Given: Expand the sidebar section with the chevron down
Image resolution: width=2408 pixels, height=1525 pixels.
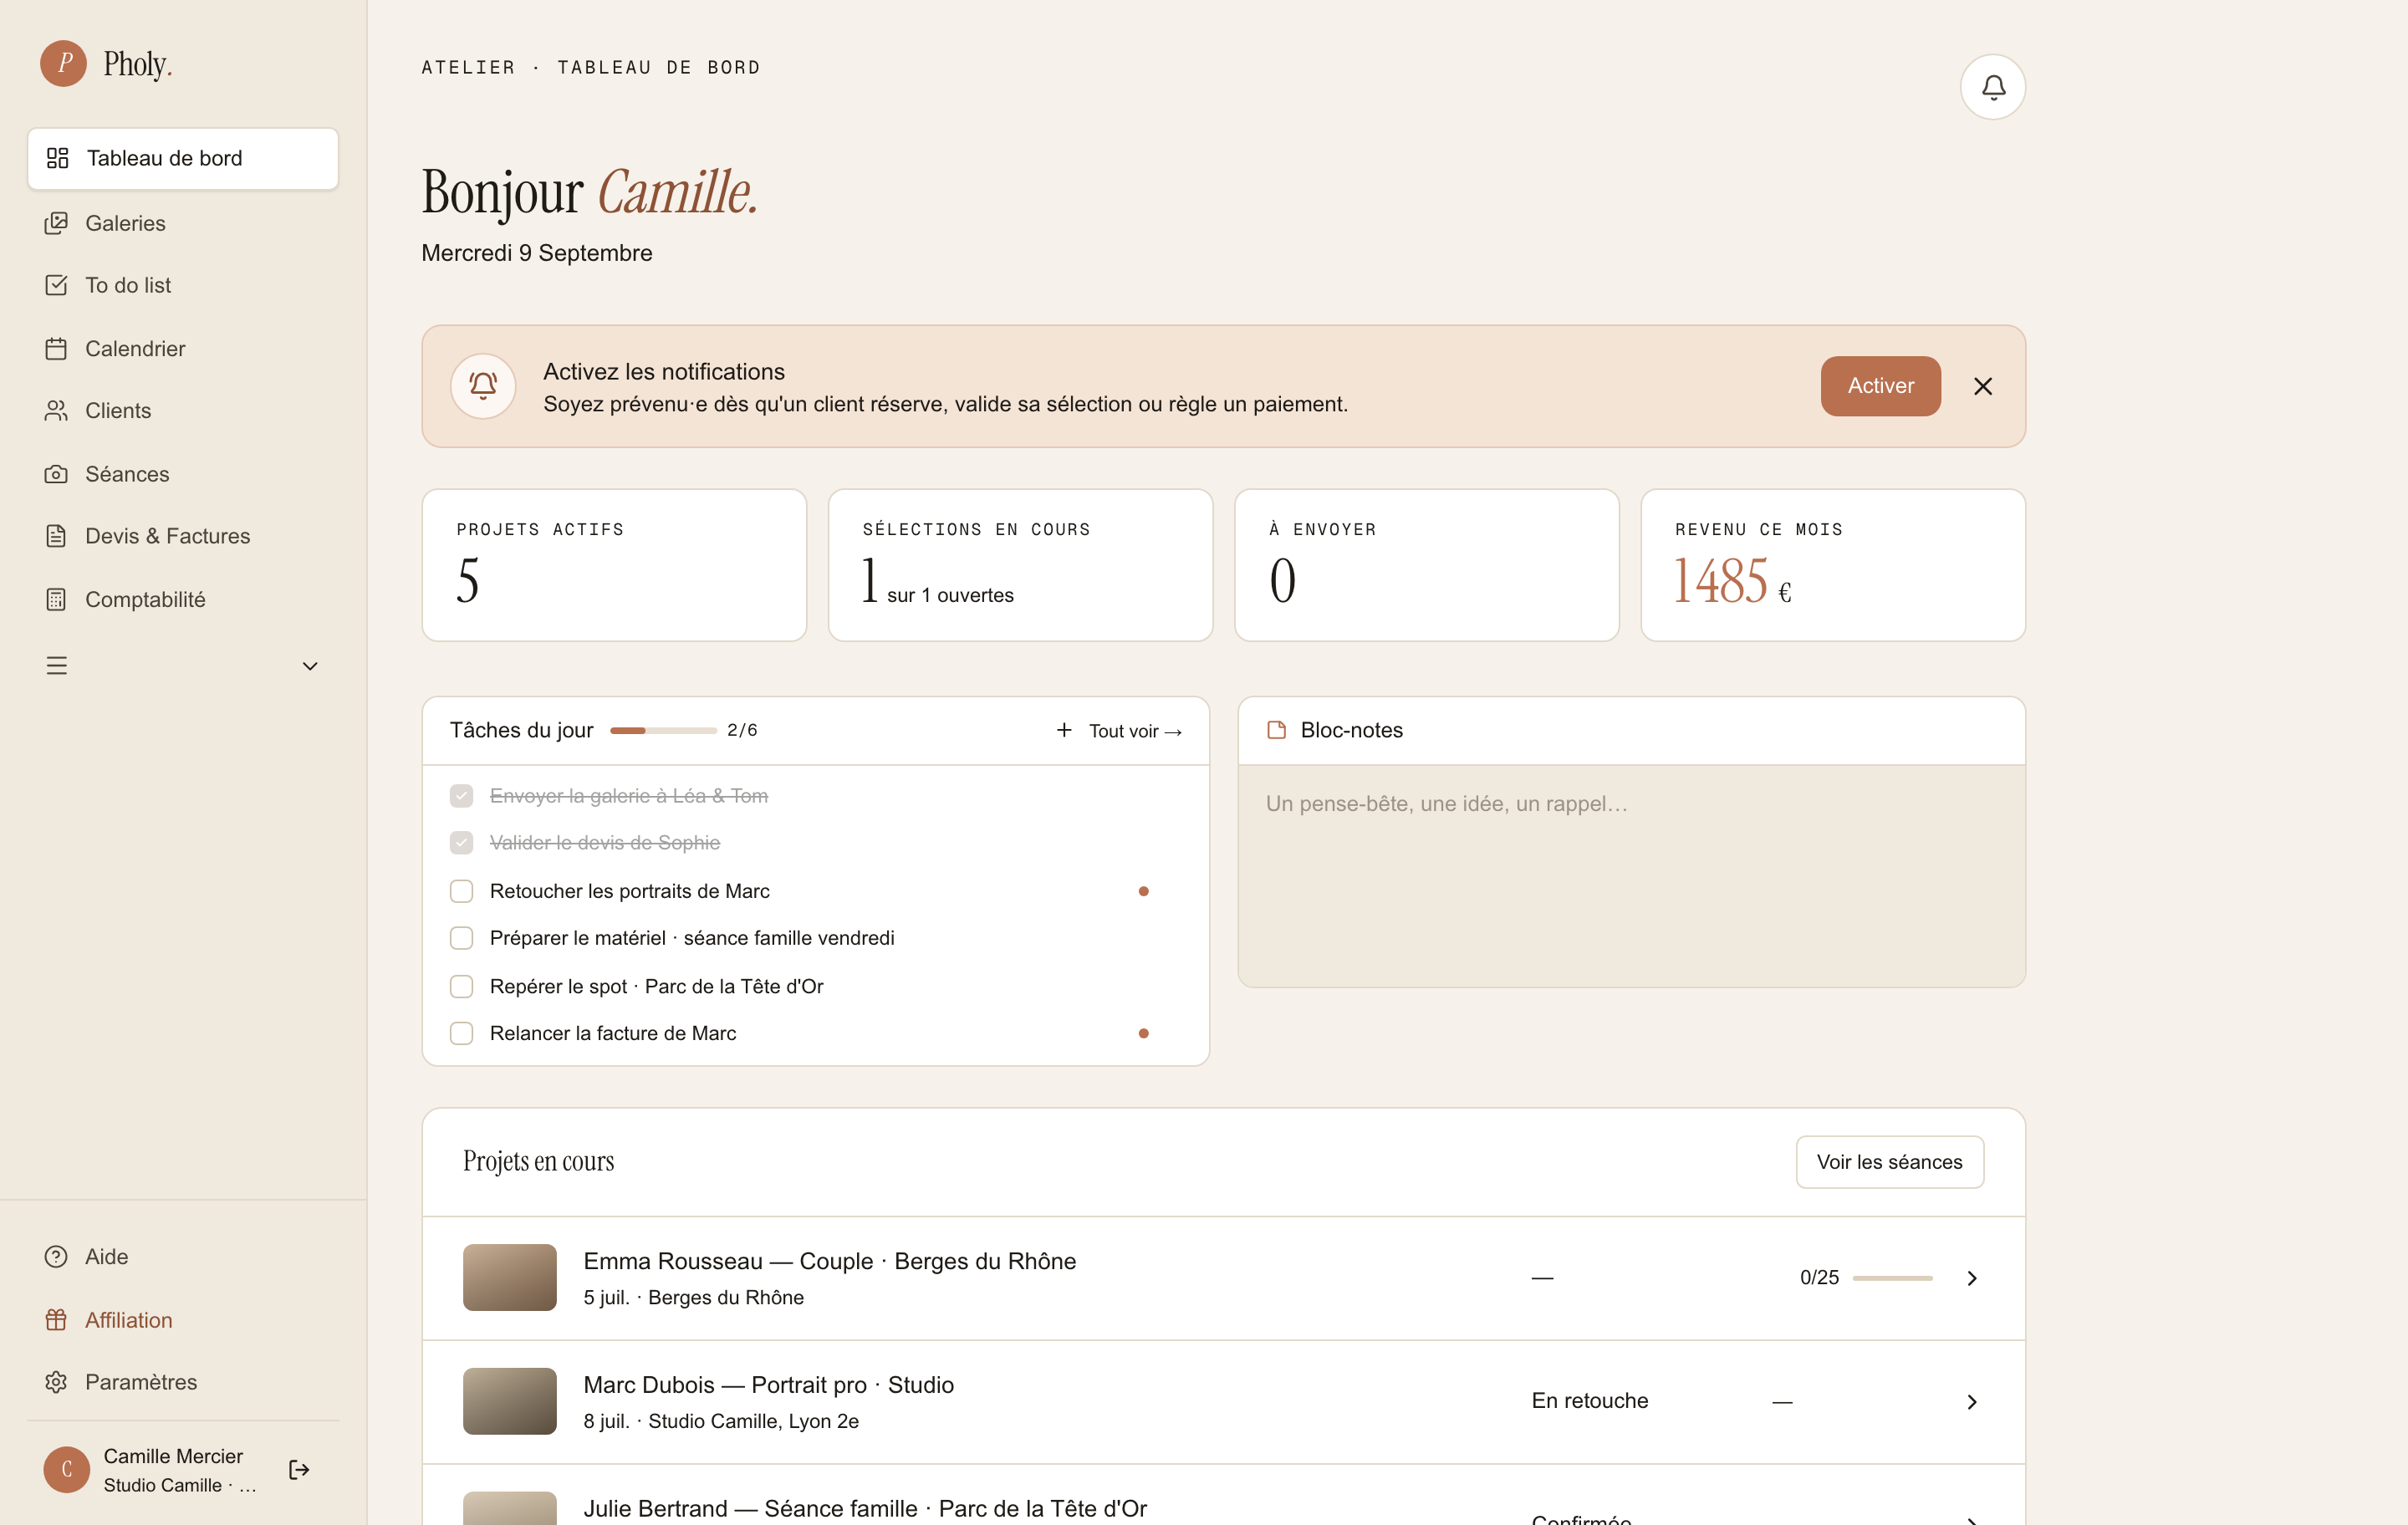Looking at the screenshot, I should [x=310, y=666].
